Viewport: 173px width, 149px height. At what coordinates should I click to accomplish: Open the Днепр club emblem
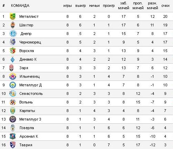click(x=13, y=34)
